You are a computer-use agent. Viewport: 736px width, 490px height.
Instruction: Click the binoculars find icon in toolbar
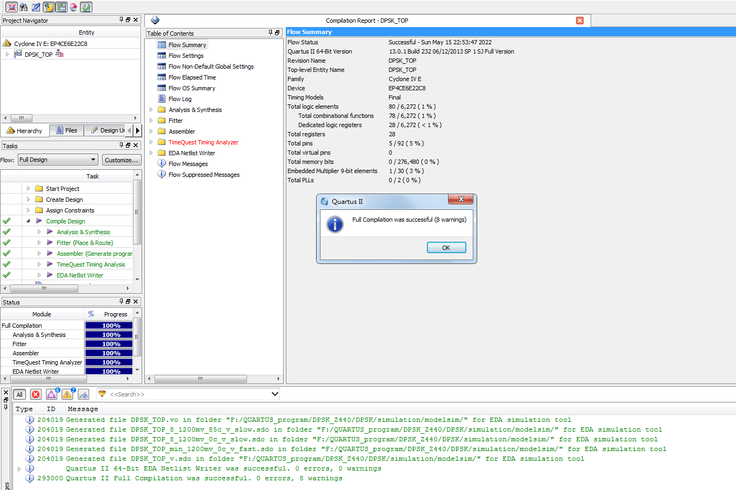click(23, 7)
